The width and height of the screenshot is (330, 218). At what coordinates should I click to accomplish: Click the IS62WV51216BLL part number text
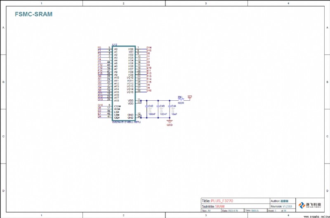pos(126,122)
